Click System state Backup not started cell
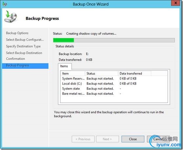The width and height of the screenshot is (183, 150). click(100, 88)
